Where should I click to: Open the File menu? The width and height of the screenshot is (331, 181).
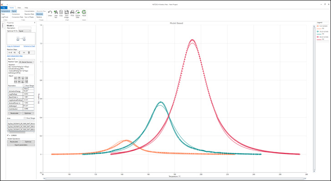(x=4, y=8)
